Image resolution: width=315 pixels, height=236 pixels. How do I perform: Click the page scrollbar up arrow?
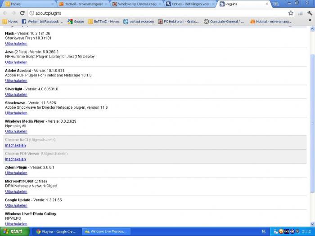tap(312, 29)
